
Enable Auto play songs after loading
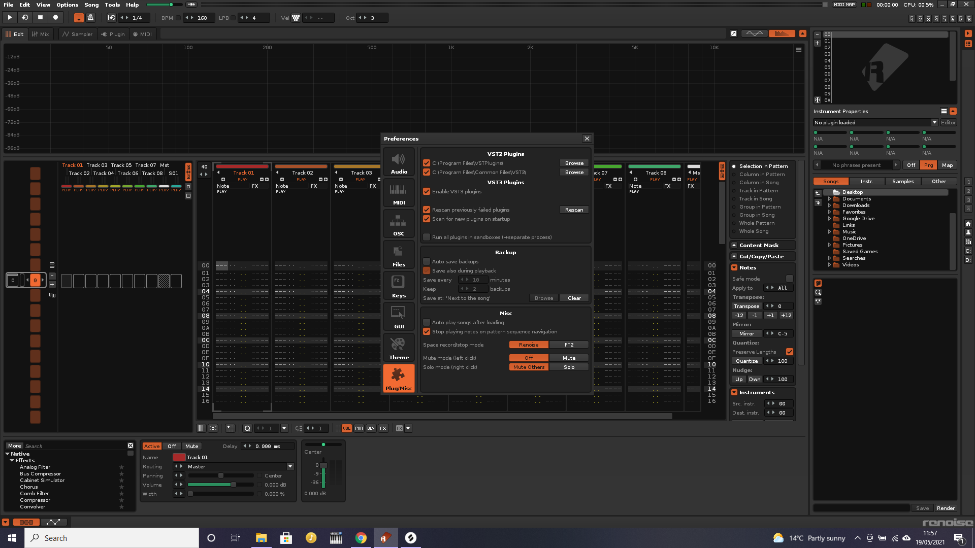tap(427, 323)
